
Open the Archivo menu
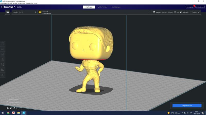point(2,4)
